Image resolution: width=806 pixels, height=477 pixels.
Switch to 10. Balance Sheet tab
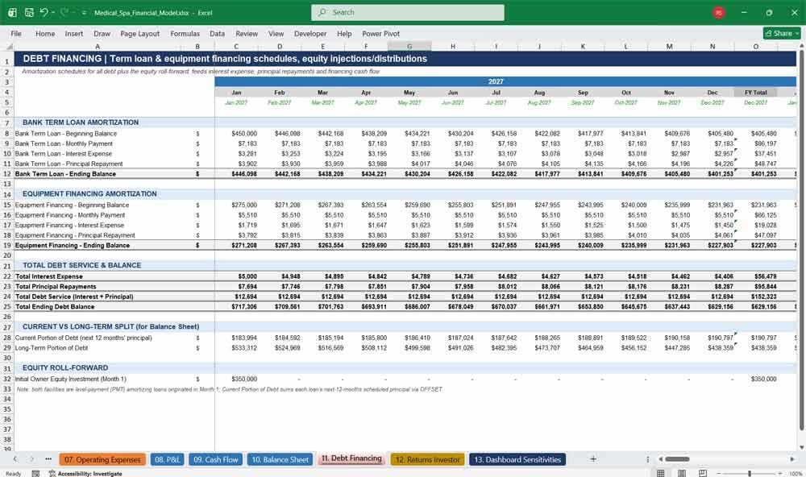coord(280,459)
